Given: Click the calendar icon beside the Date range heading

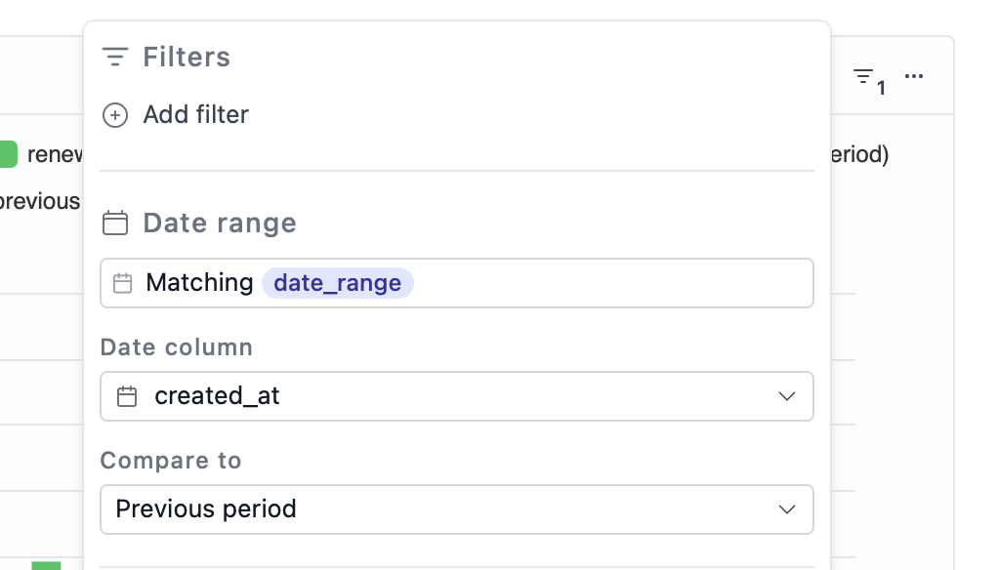Looking at the screenshot, I should (x=115, y=223).
